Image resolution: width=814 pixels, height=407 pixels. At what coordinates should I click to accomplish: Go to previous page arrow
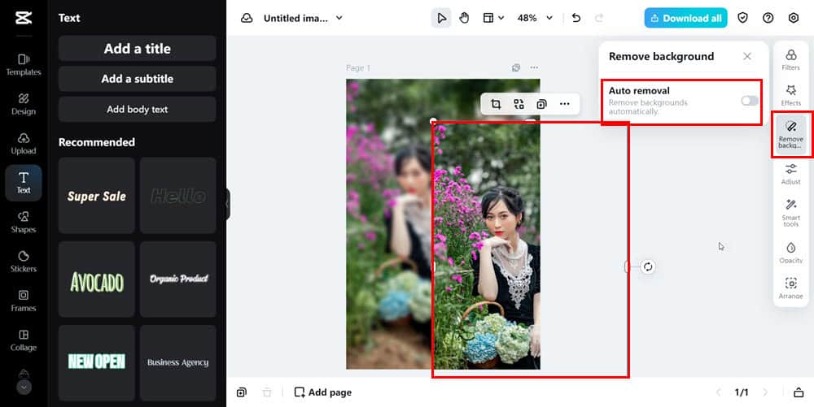click(719, 392)
